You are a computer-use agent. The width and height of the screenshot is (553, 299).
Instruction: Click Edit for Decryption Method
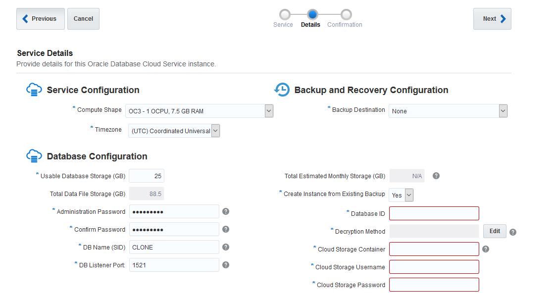(495, 231)
